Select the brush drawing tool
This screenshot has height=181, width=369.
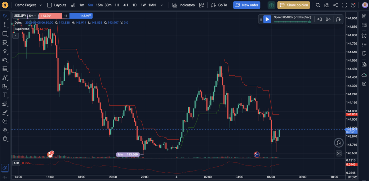5,112
